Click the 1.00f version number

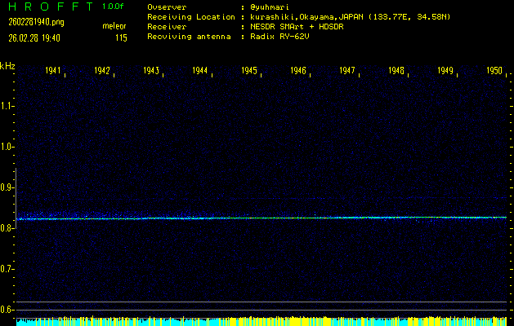114,7
